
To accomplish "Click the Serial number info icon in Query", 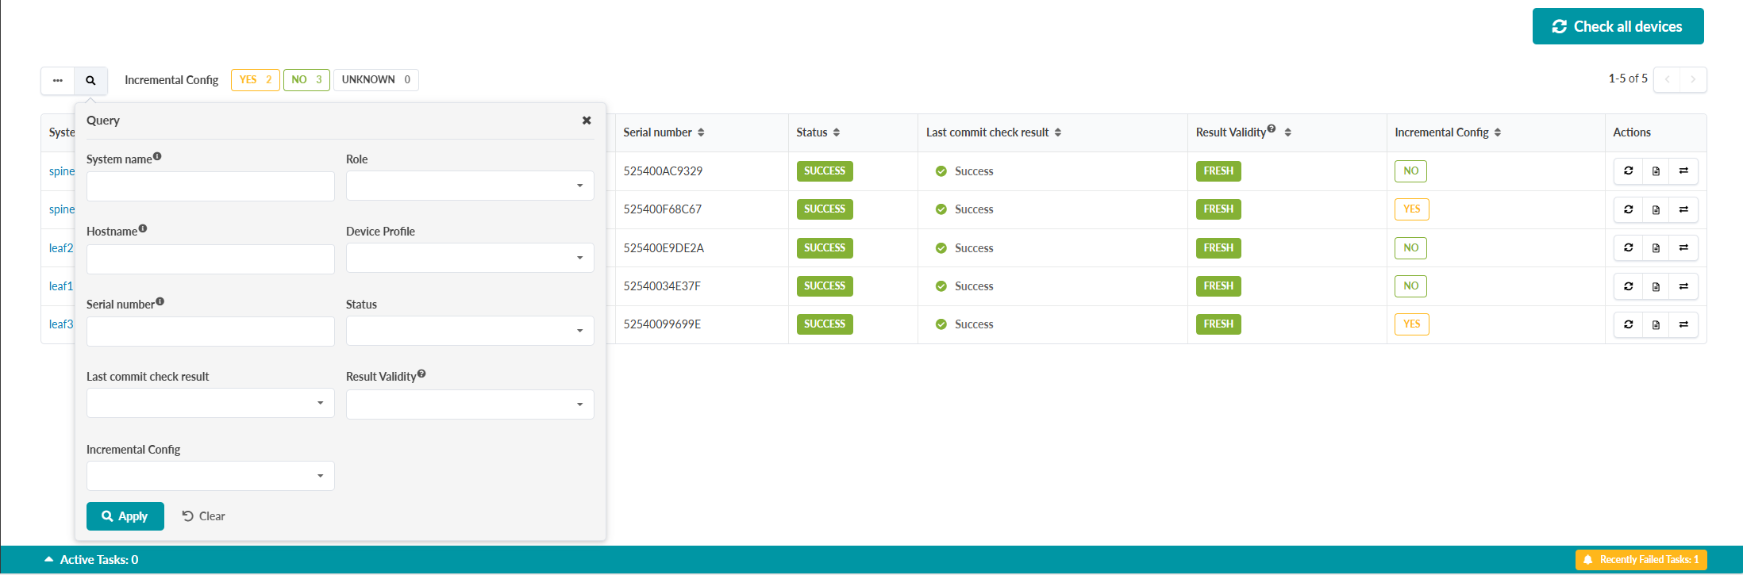I will 160,301.
